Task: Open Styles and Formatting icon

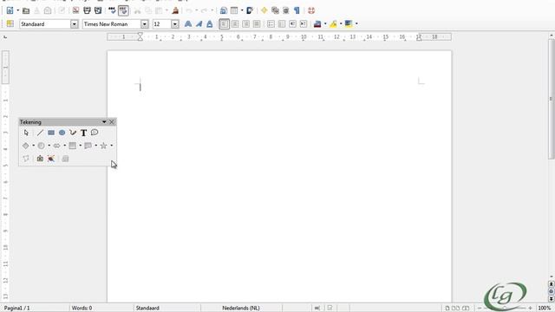Action: (x=10, y=23)
